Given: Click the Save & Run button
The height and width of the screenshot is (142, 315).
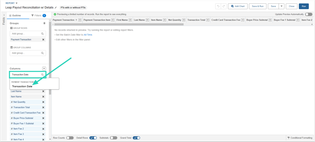Looking at the screenshot, I should coord(258,6).
